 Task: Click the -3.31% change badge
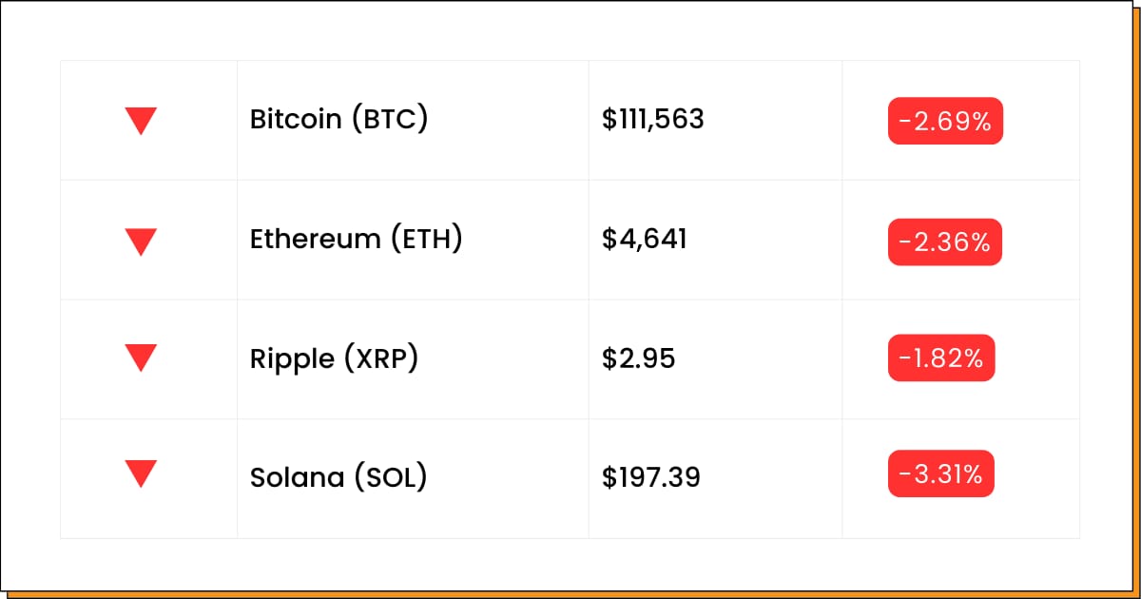941,473
